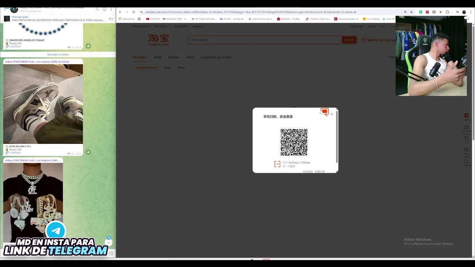Open the New Balance sneakers photo

pos(43,104)
